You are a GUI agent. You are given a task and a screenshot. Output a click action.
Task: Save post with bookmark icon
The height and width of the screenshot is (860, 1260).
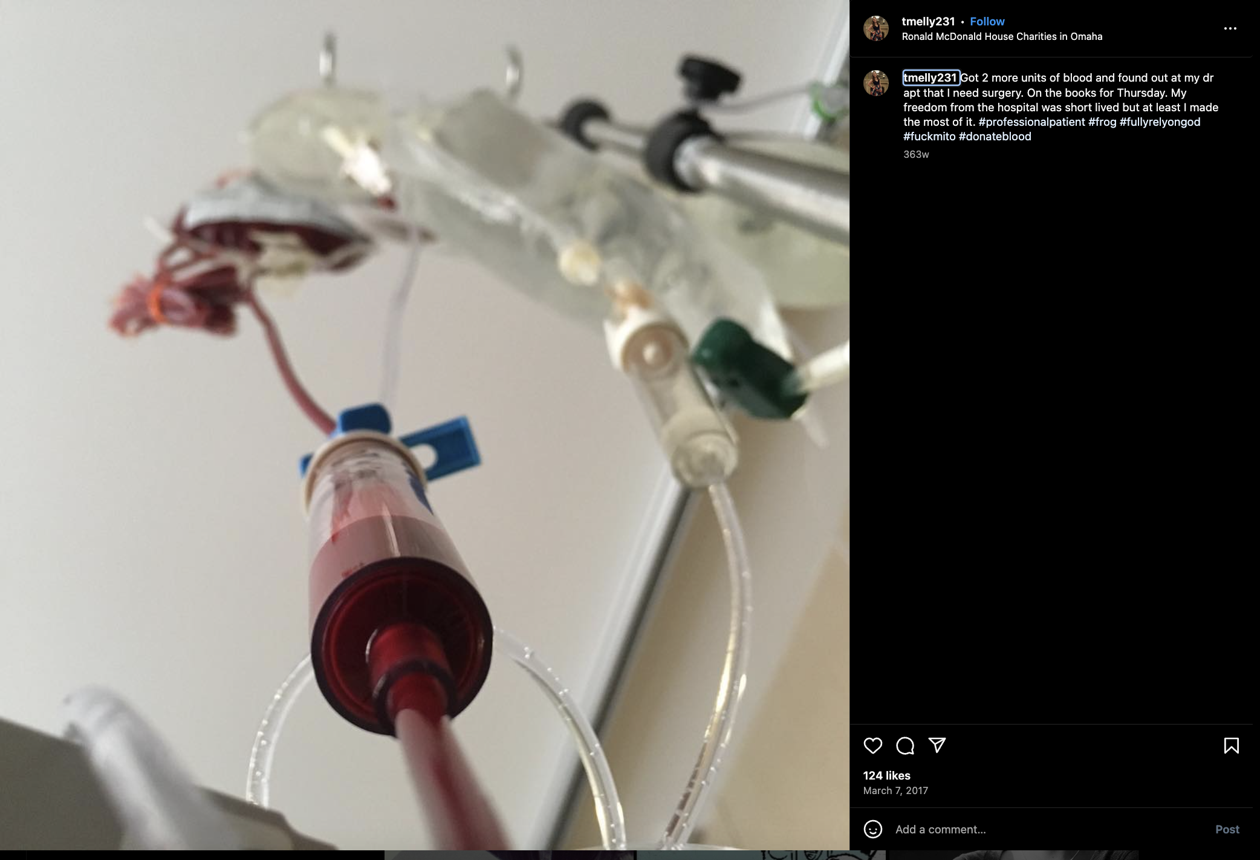pyautogui.click(x=1231, y=746)
